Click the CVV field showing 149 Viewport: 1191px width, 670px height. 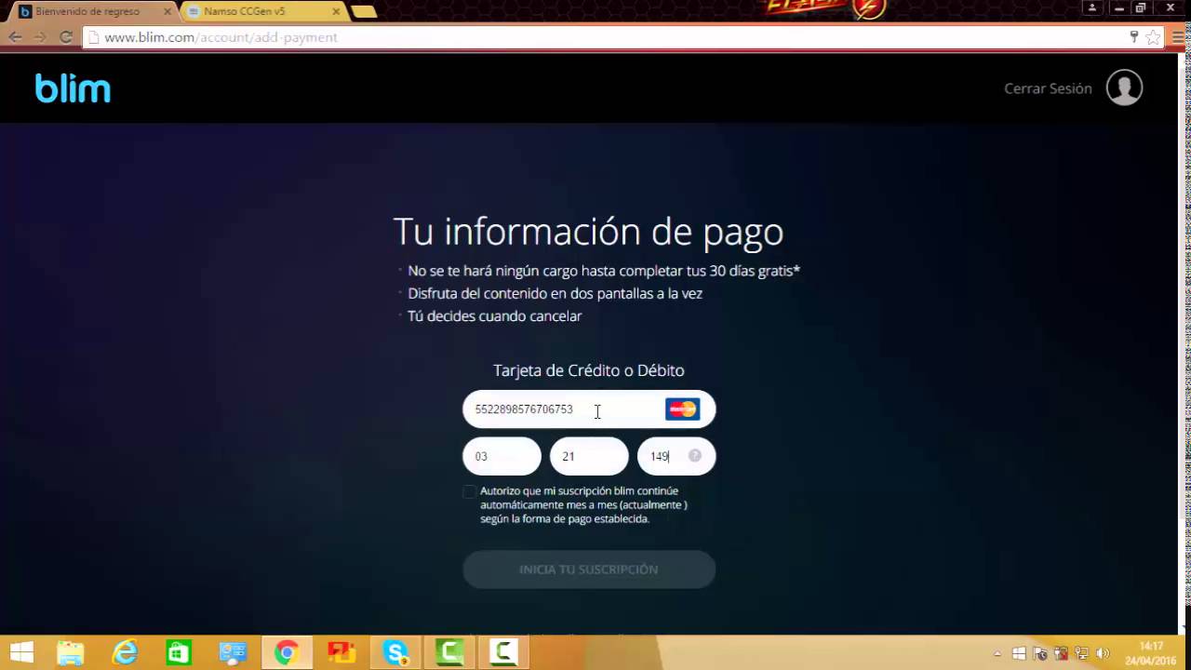pos(676,456)
